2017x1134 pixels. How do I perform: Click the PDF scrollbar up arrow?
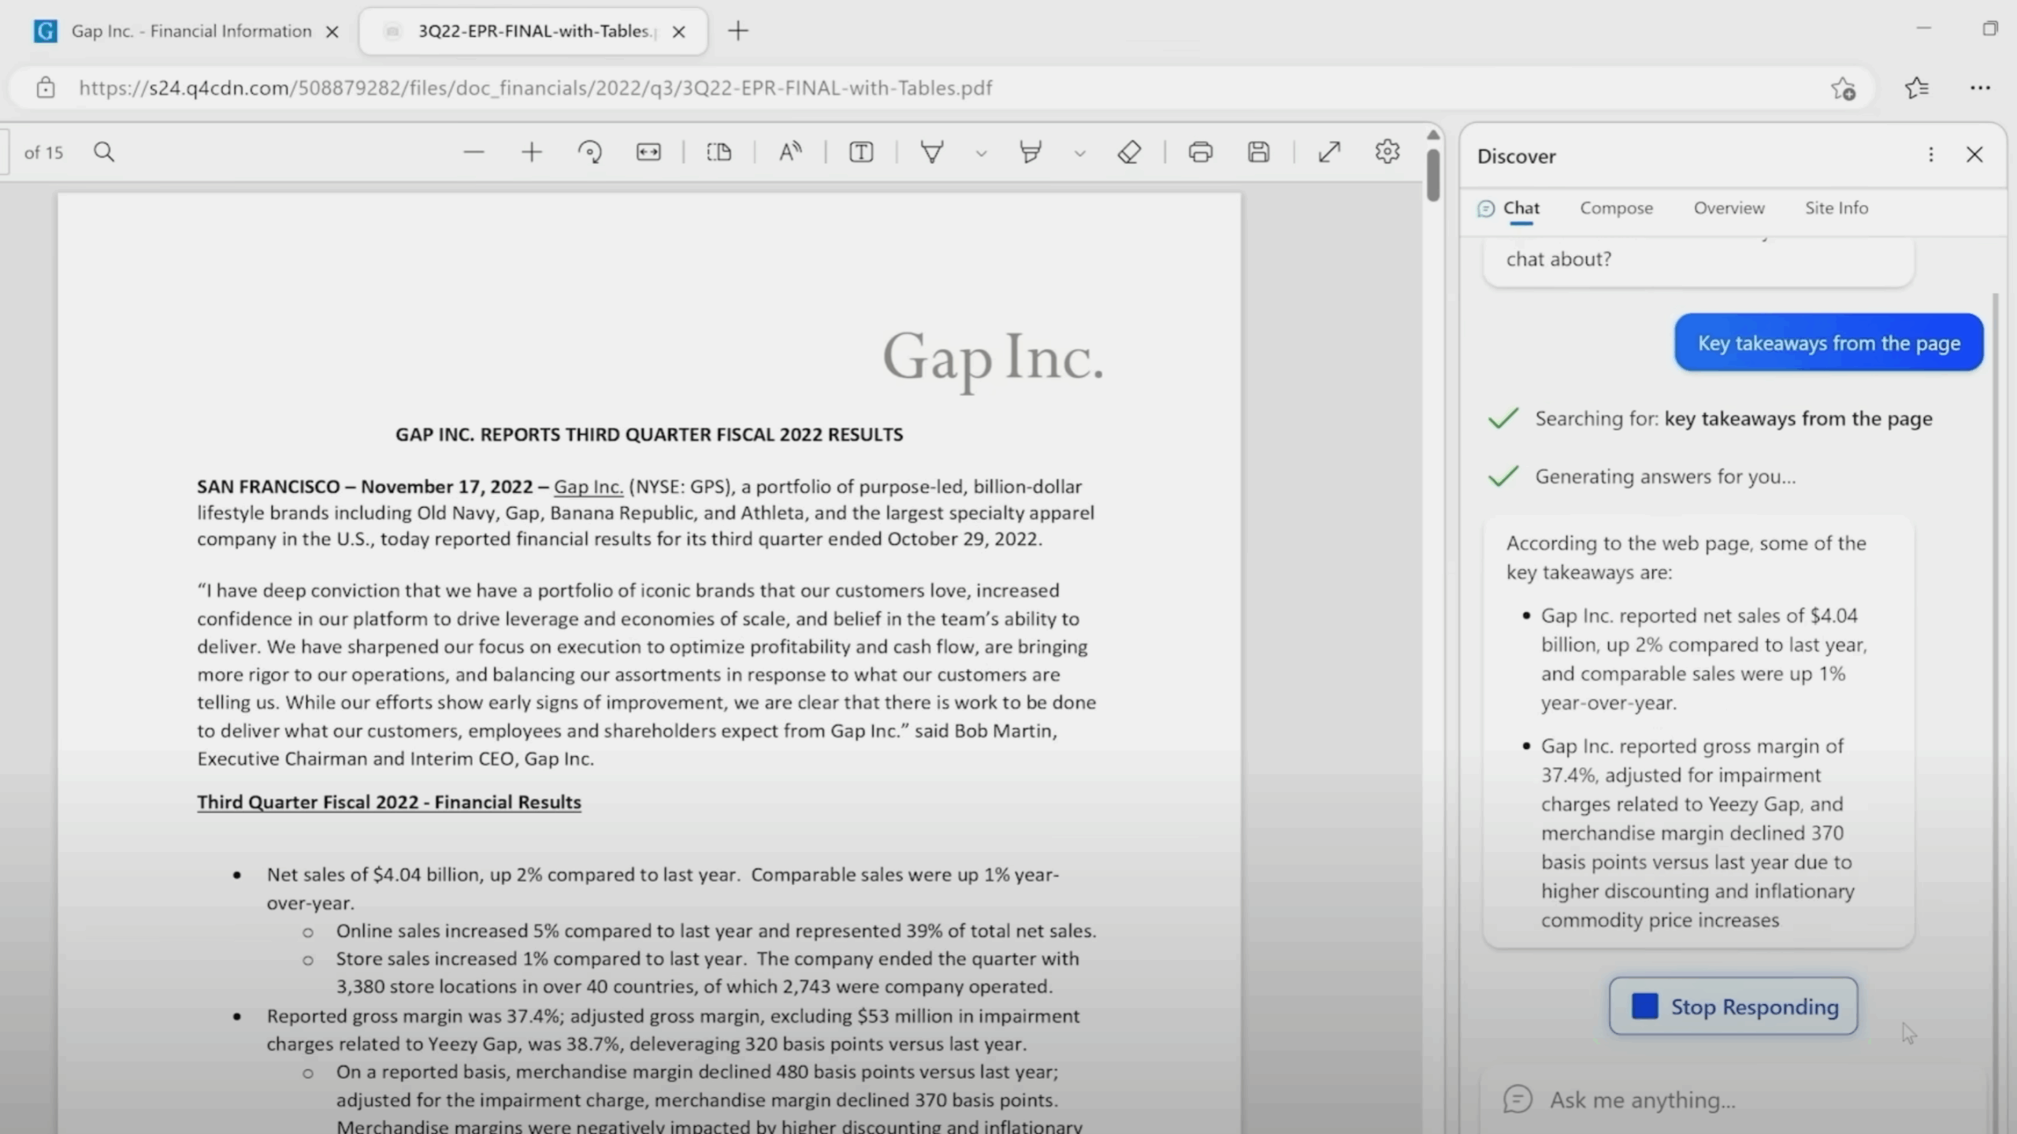coord(1433,135)
